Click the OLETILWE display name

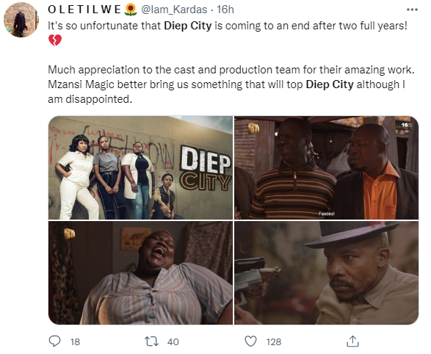point(84,10)
